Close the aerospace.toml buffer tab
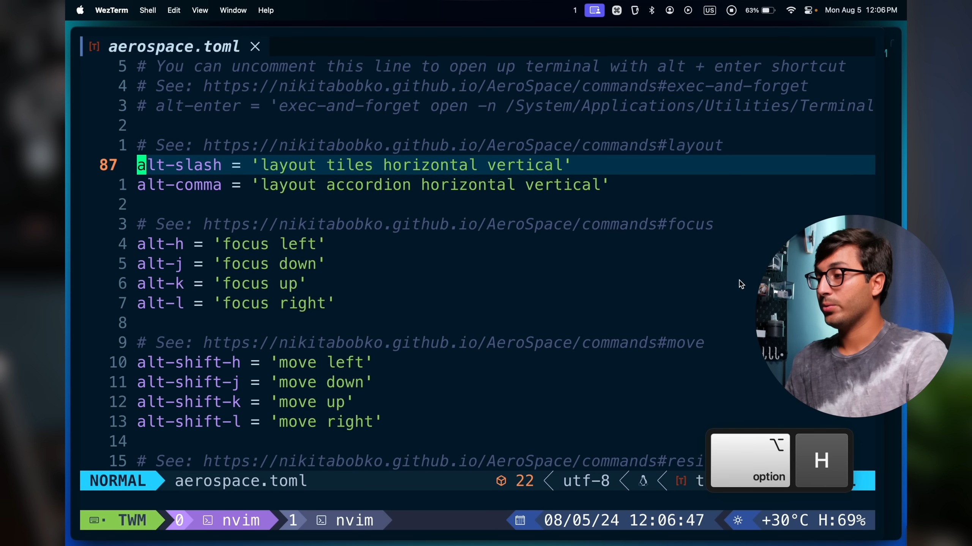972x546 pixels. pos(255,47)
